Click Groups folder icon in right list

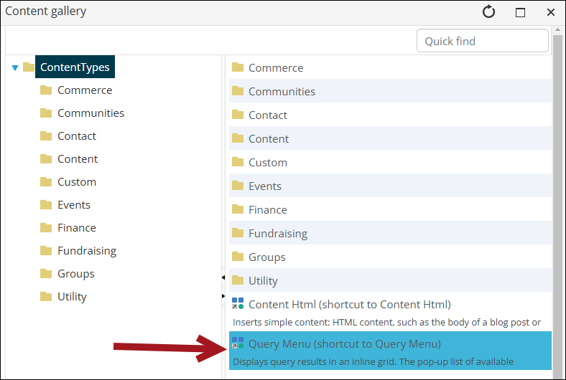(x=238, y=257)
